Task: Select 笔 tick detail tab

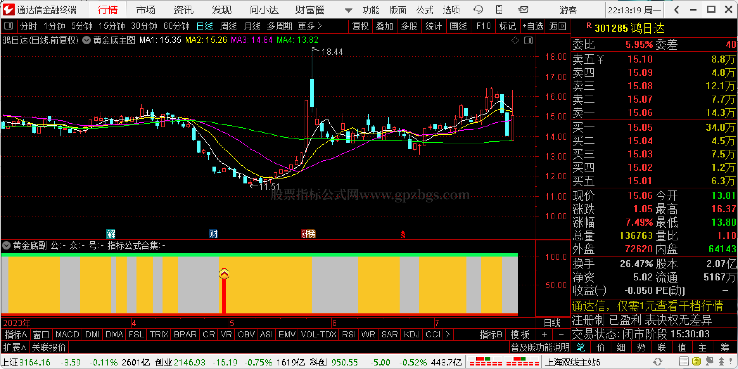Action: [581, 348]
